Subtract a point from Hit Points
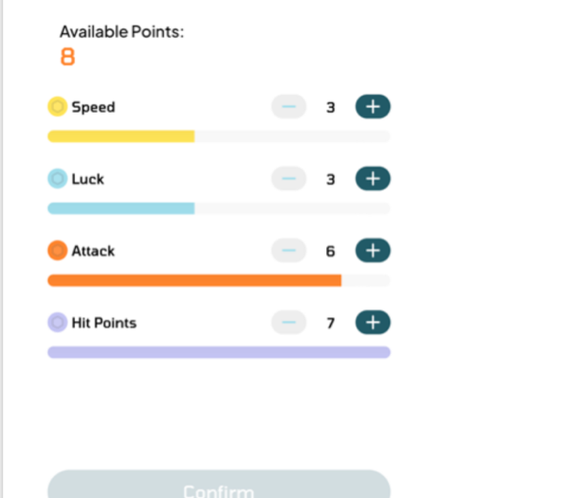 tap(289, 322)
